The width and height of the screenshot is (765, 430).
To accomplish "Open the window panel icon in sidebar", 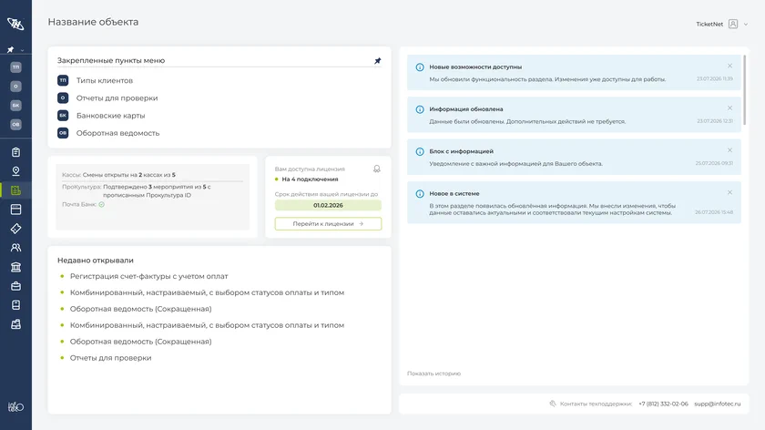I will coord(15,210).
